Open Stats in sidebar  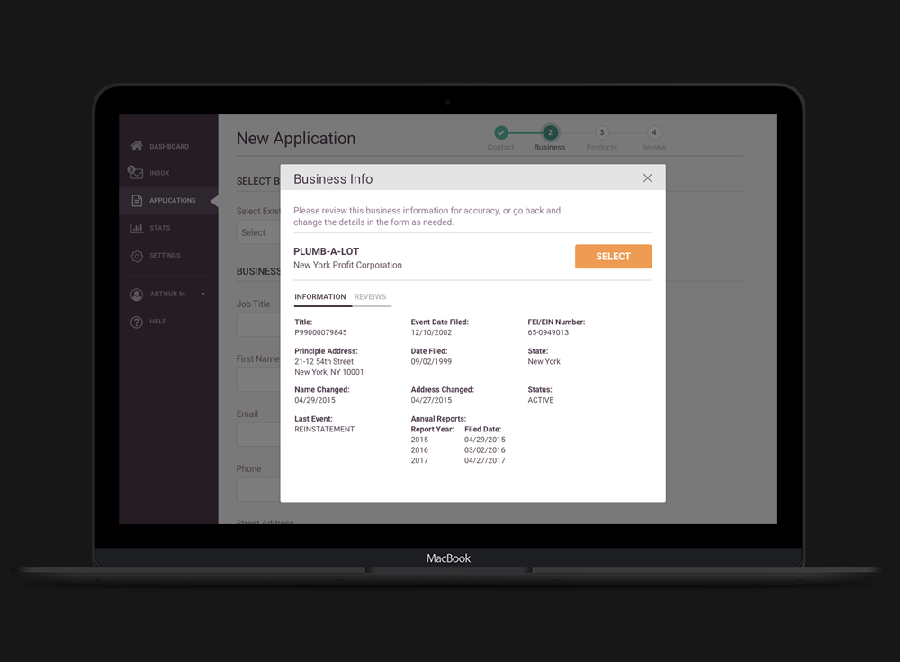(x=160, y=228)
